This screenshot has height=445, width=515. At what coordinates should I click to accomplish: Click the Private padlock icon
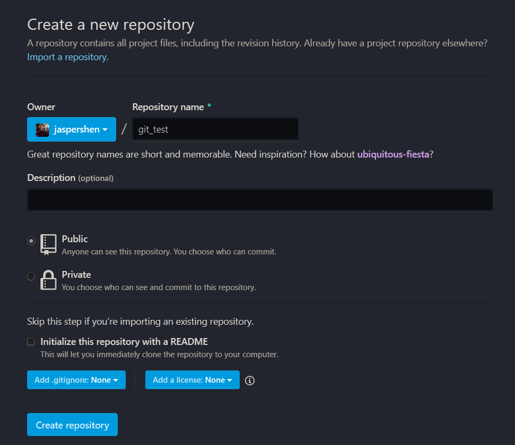(x=48, y=279)
